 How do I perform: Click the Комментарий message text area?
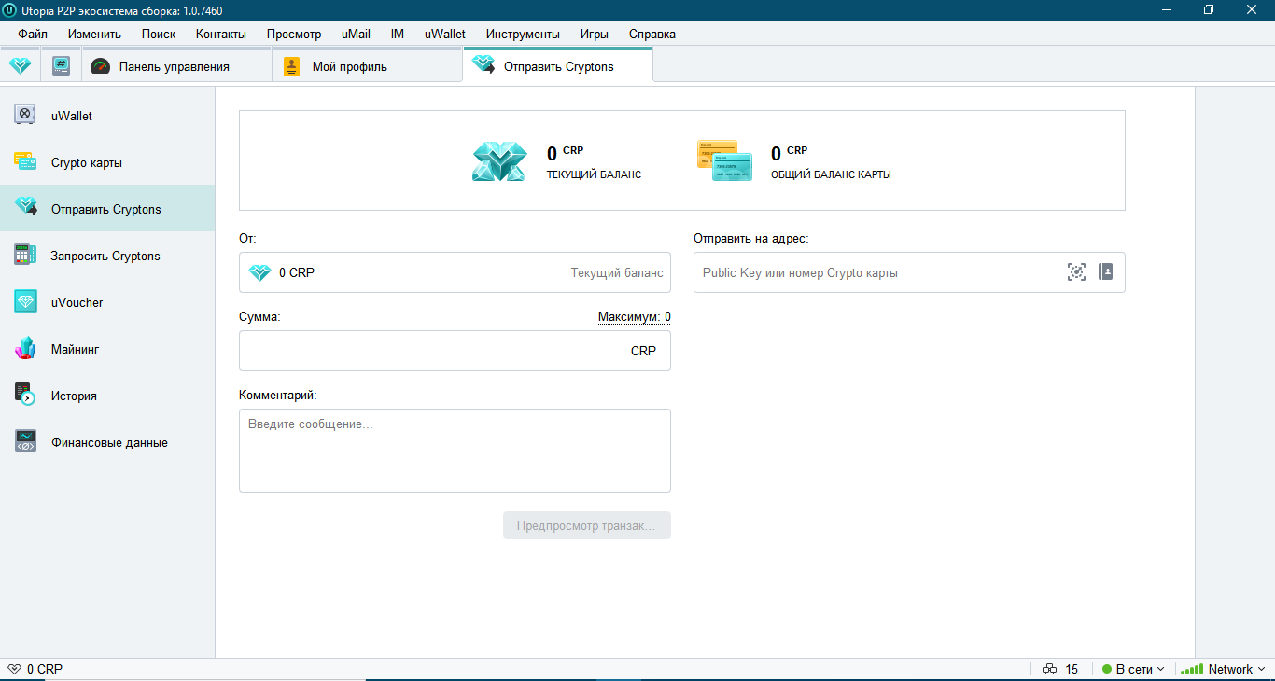[455, 451]
